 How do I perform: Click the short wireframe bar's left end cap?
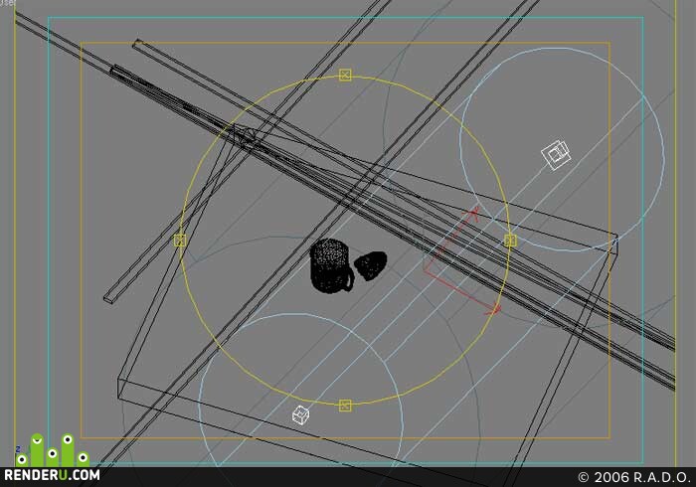(108, 299)
